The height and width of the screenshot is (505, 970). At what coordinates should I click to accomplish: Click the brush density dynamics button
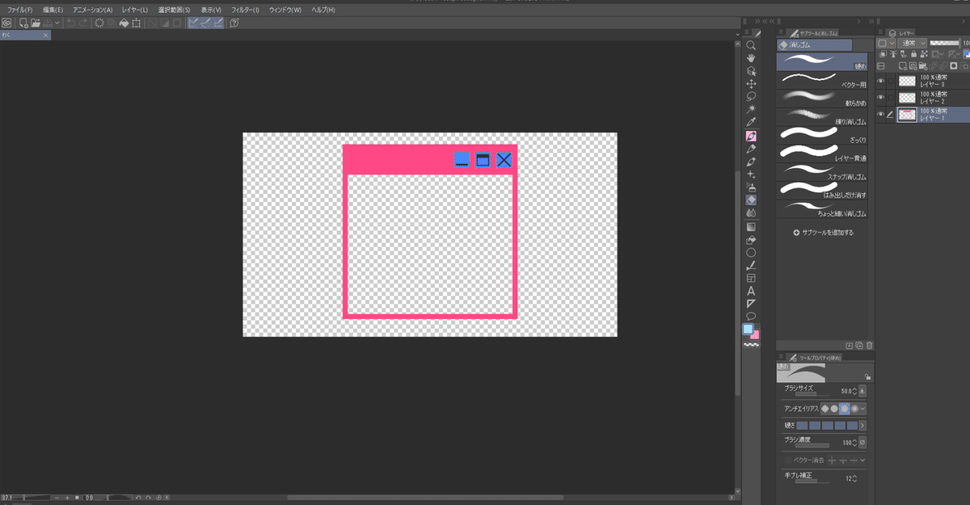pos(862,443)
